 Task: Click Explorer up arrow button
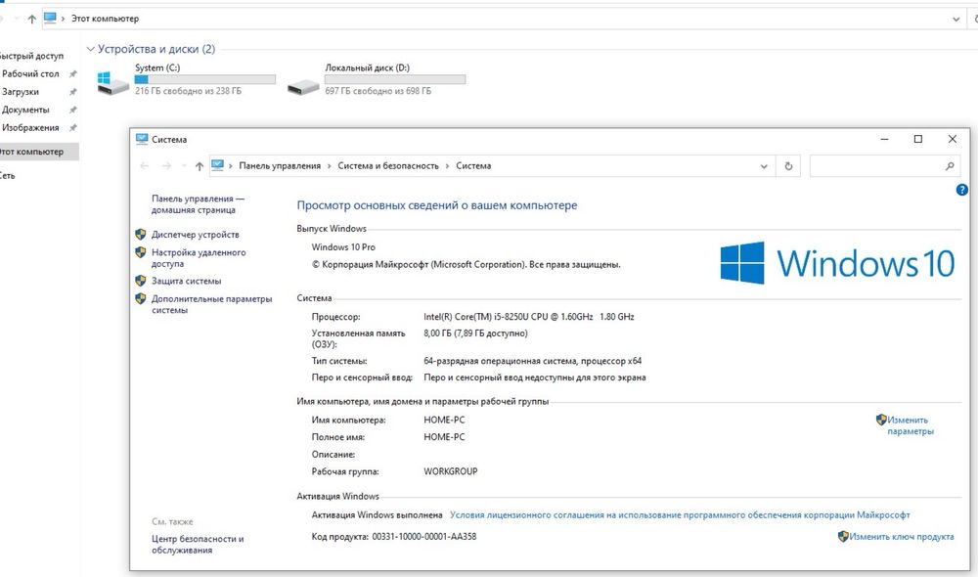[32, 19]
